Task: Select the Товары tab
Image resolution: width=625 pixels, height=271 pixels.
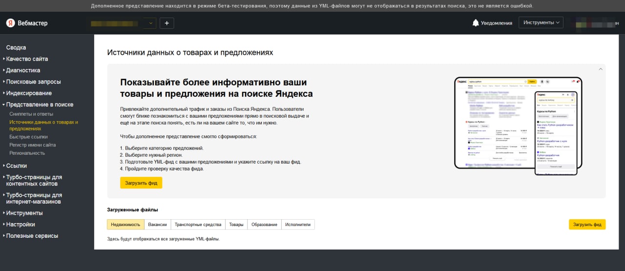Action: pyautogui.click(x=236, y=225)
